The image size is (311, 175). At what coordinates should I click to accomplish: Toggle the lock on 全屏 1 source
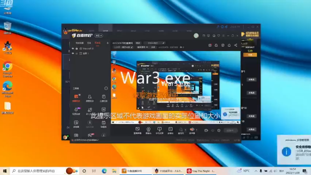[x=77, y=53]
